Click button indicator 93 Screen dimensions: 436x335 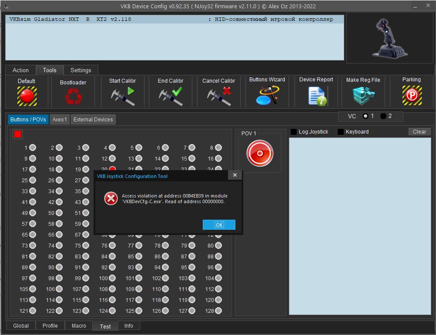coord(139,267)
